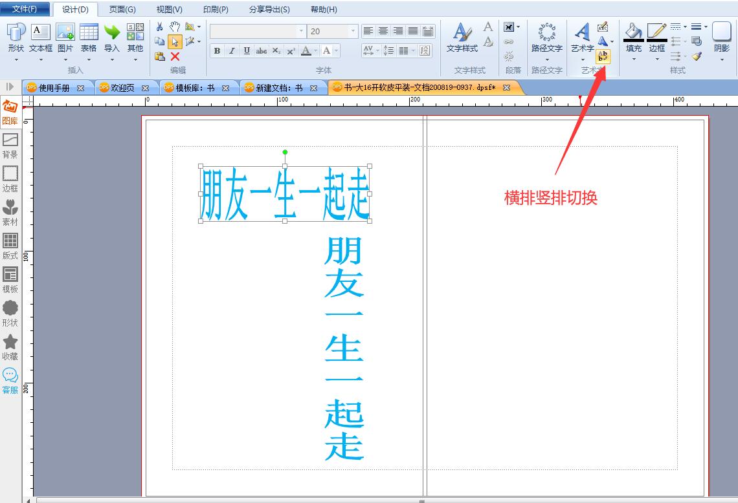Open the 图库 gallery sidebar panel
Viewport: 738px width, 503px height.
pyautogui.click(x=10, y=112)
